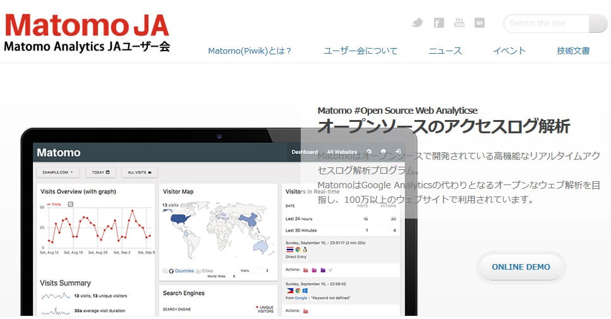Viewport: 611px width, 319px height.
Task: Select the Dashboard link in the Matomo screenshot
Action: (x=305, y=152)
